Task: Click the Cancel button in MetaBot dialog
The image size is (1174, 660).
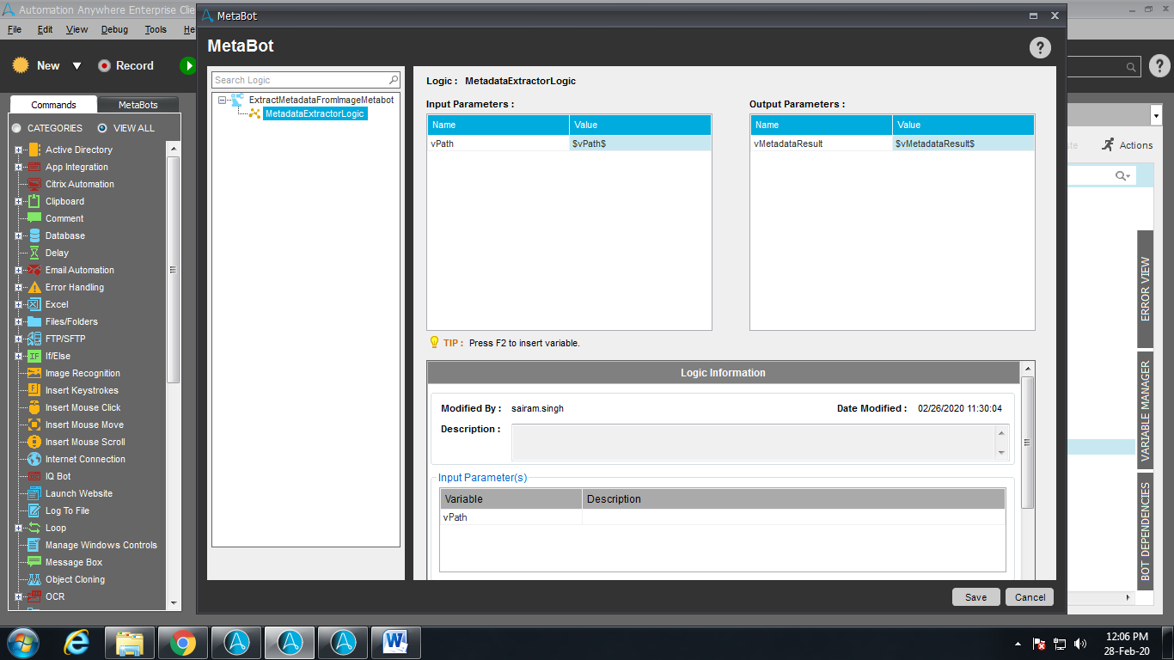Action: (x=1030, y=597)
